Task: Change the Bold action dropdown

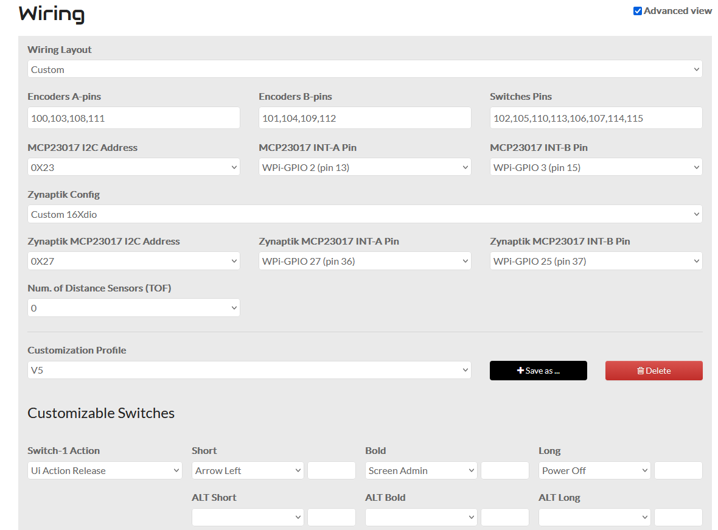Action: [x=421, y=470]
